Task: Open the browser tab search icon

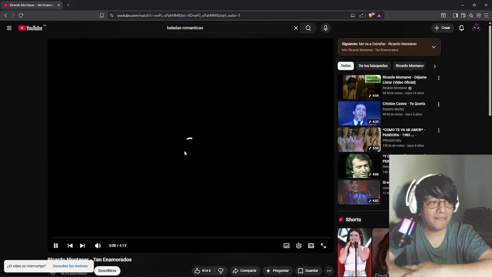Action: click(x=443, y=15)
